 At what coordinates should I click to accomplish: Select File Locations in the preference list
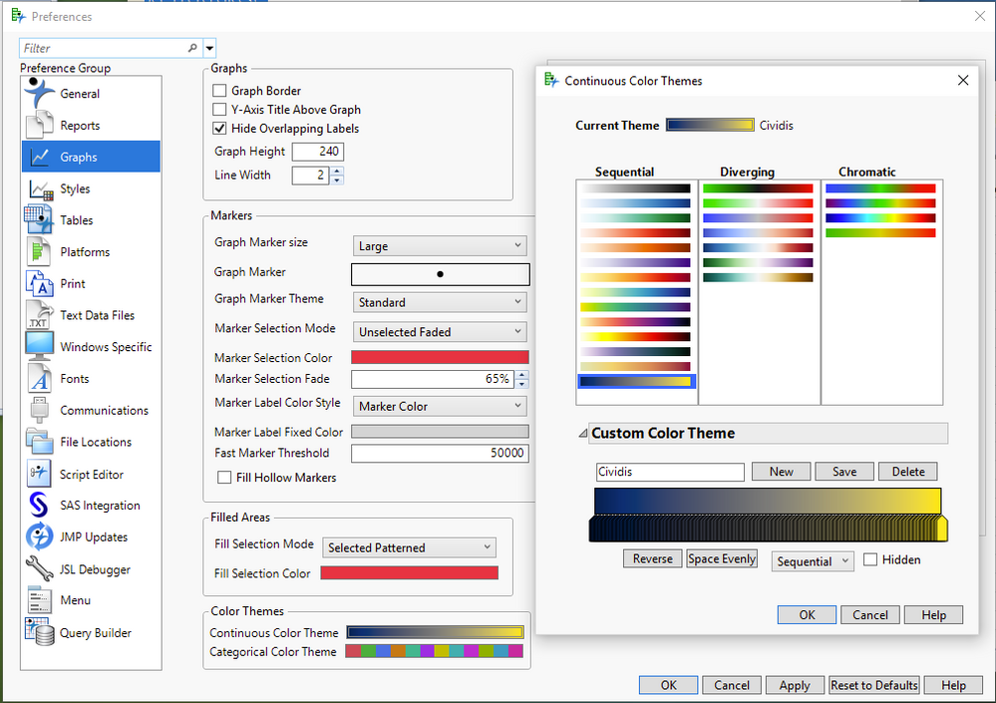point(95,442)
